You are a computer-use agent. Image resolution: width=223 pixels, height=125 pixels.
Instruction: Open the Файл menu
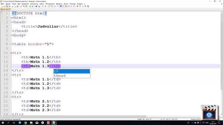pyautogui.click(x=2, y=4)
